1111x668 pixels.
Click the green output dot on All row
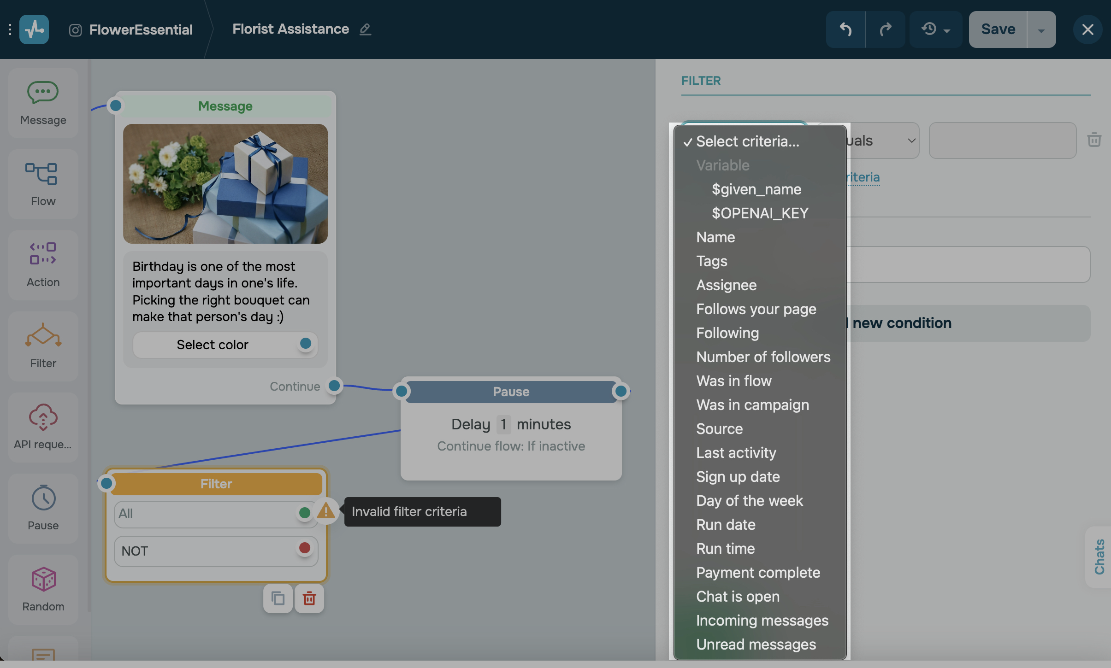click(304, 513)
